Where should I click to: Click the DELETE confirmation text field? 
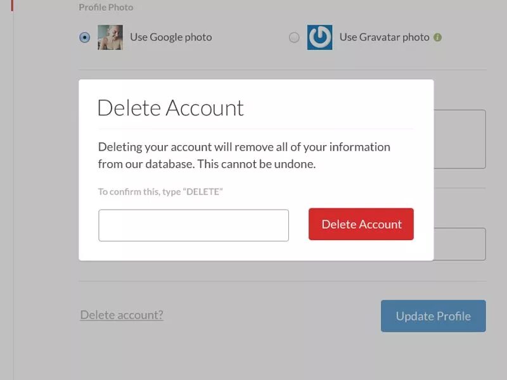point(193,225)
